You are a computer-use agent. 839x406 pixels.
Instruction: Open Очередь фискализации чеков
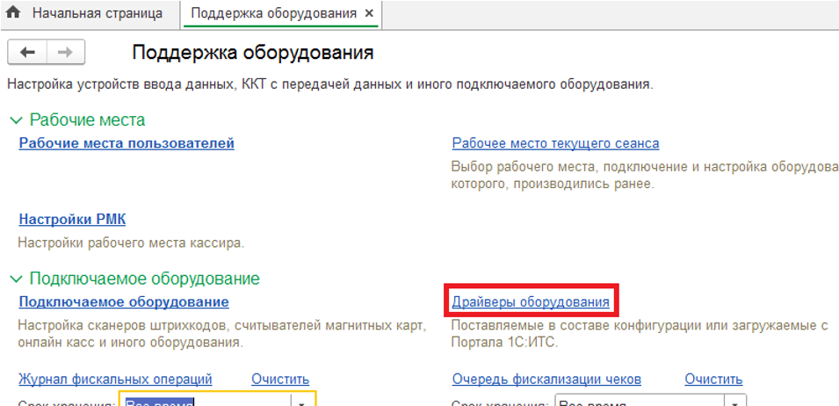(x=546, y=380)
